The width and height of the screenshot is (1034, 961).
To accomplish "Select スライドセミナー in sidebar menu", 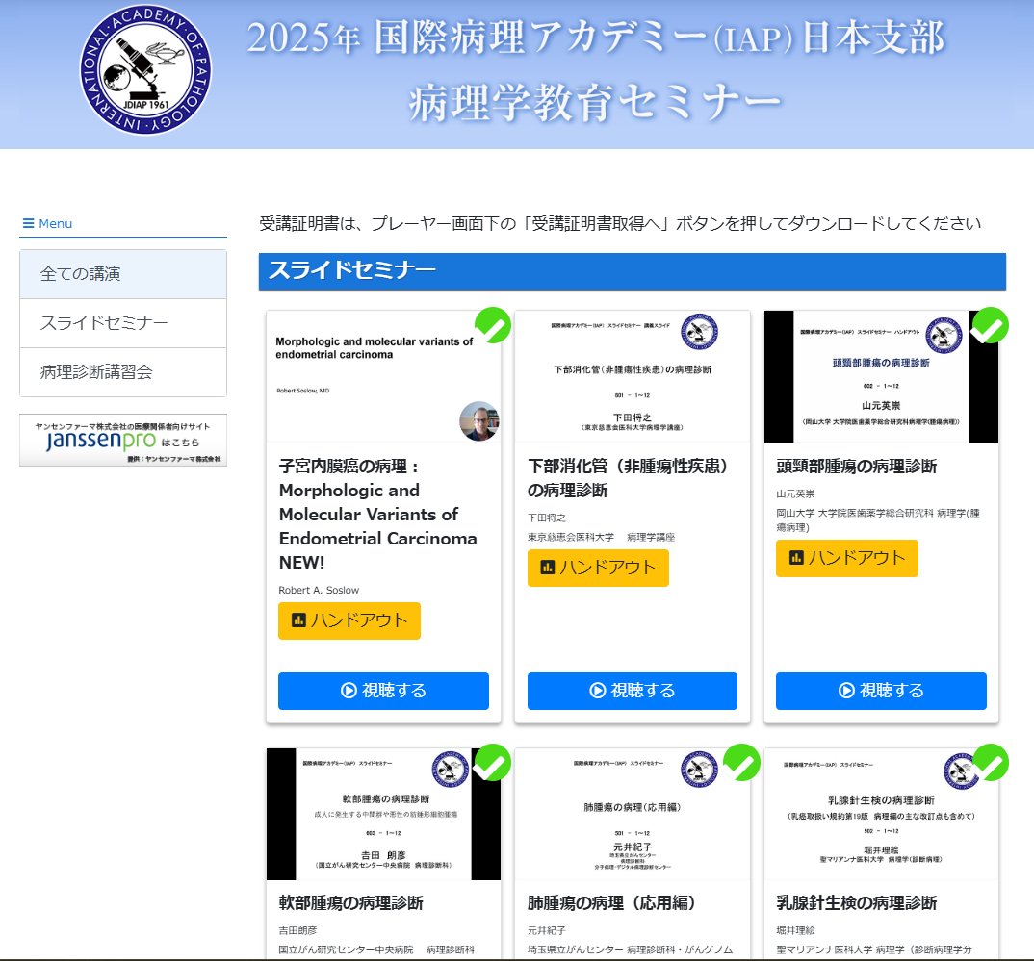I will tap(123, 323).
